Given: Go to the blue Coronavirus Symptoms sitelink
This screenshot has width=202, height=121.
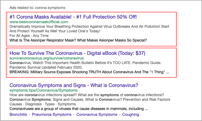Looking at the screenshot, I should pos(97,114).
